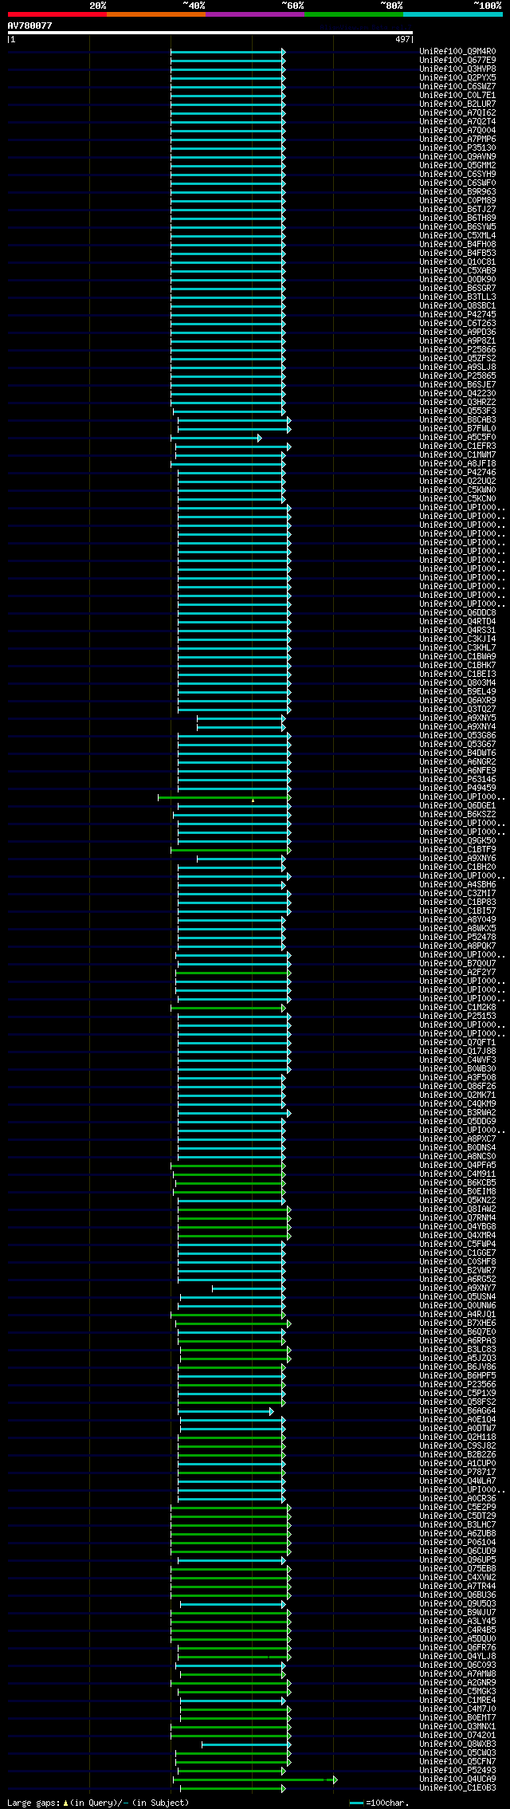The height and width of the screenshot is (1809, 510).
Task: Open hit label UniRef100_Q3HVP8
Action: click(x=457, y=69)
